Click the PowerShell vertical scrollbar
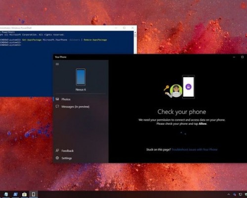The image size is (247, 198). (x=135, y=42)
